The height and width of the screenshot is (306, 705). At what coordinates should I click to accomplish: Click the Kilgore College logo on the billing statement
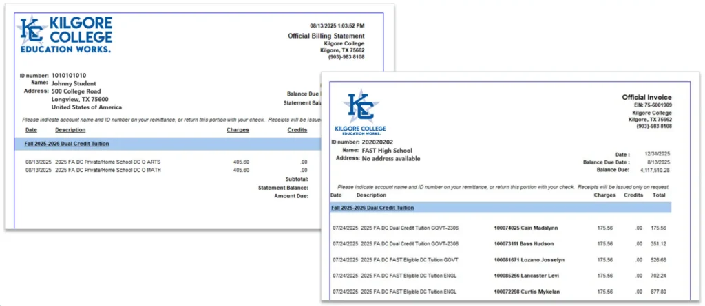click(x=64, y=34)
